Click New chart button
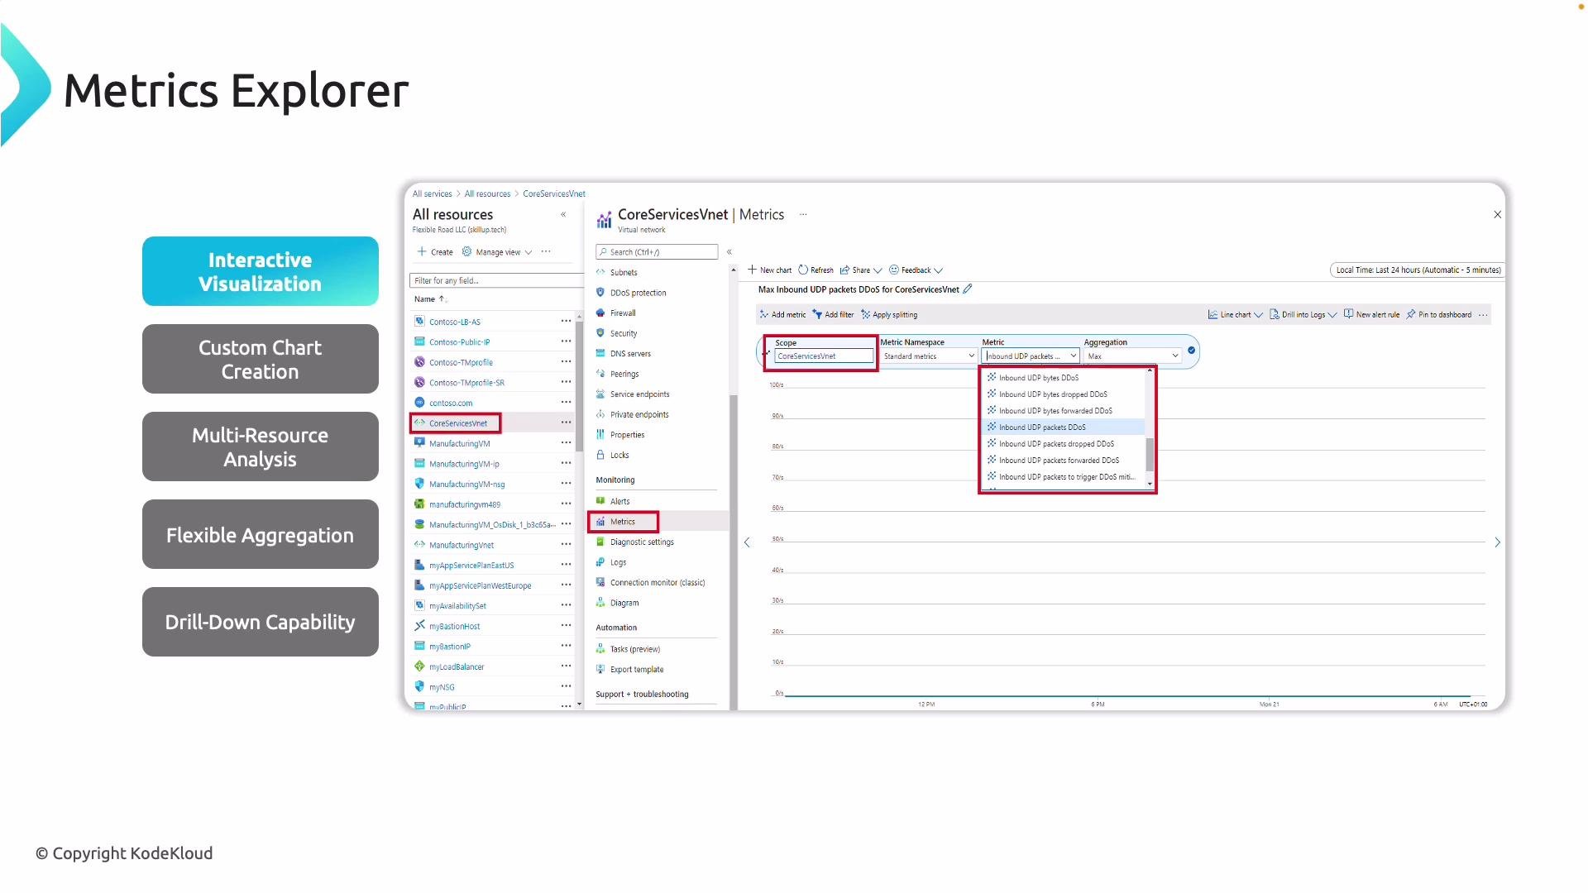This screenshot has height=893, width=1588. coord(769,270)
